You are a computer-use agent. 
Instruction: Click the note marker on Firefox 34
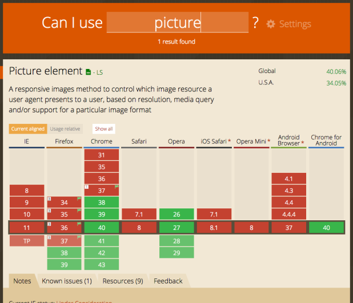(x=50, y=199)
